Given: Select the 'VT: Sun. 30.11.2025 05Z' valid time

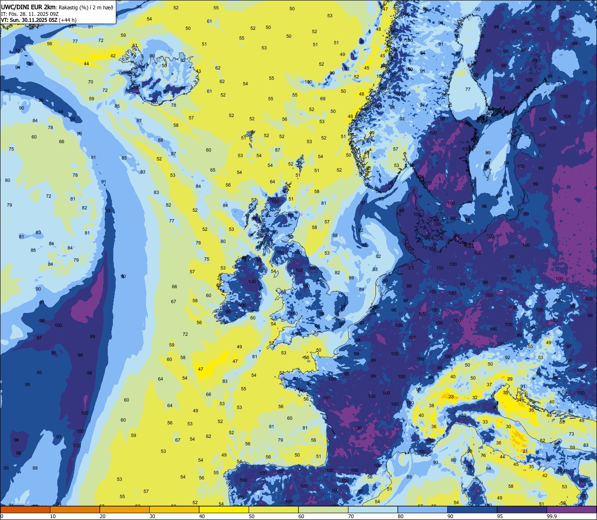Looking at the screenshot, I should click(x=29, y=20).
